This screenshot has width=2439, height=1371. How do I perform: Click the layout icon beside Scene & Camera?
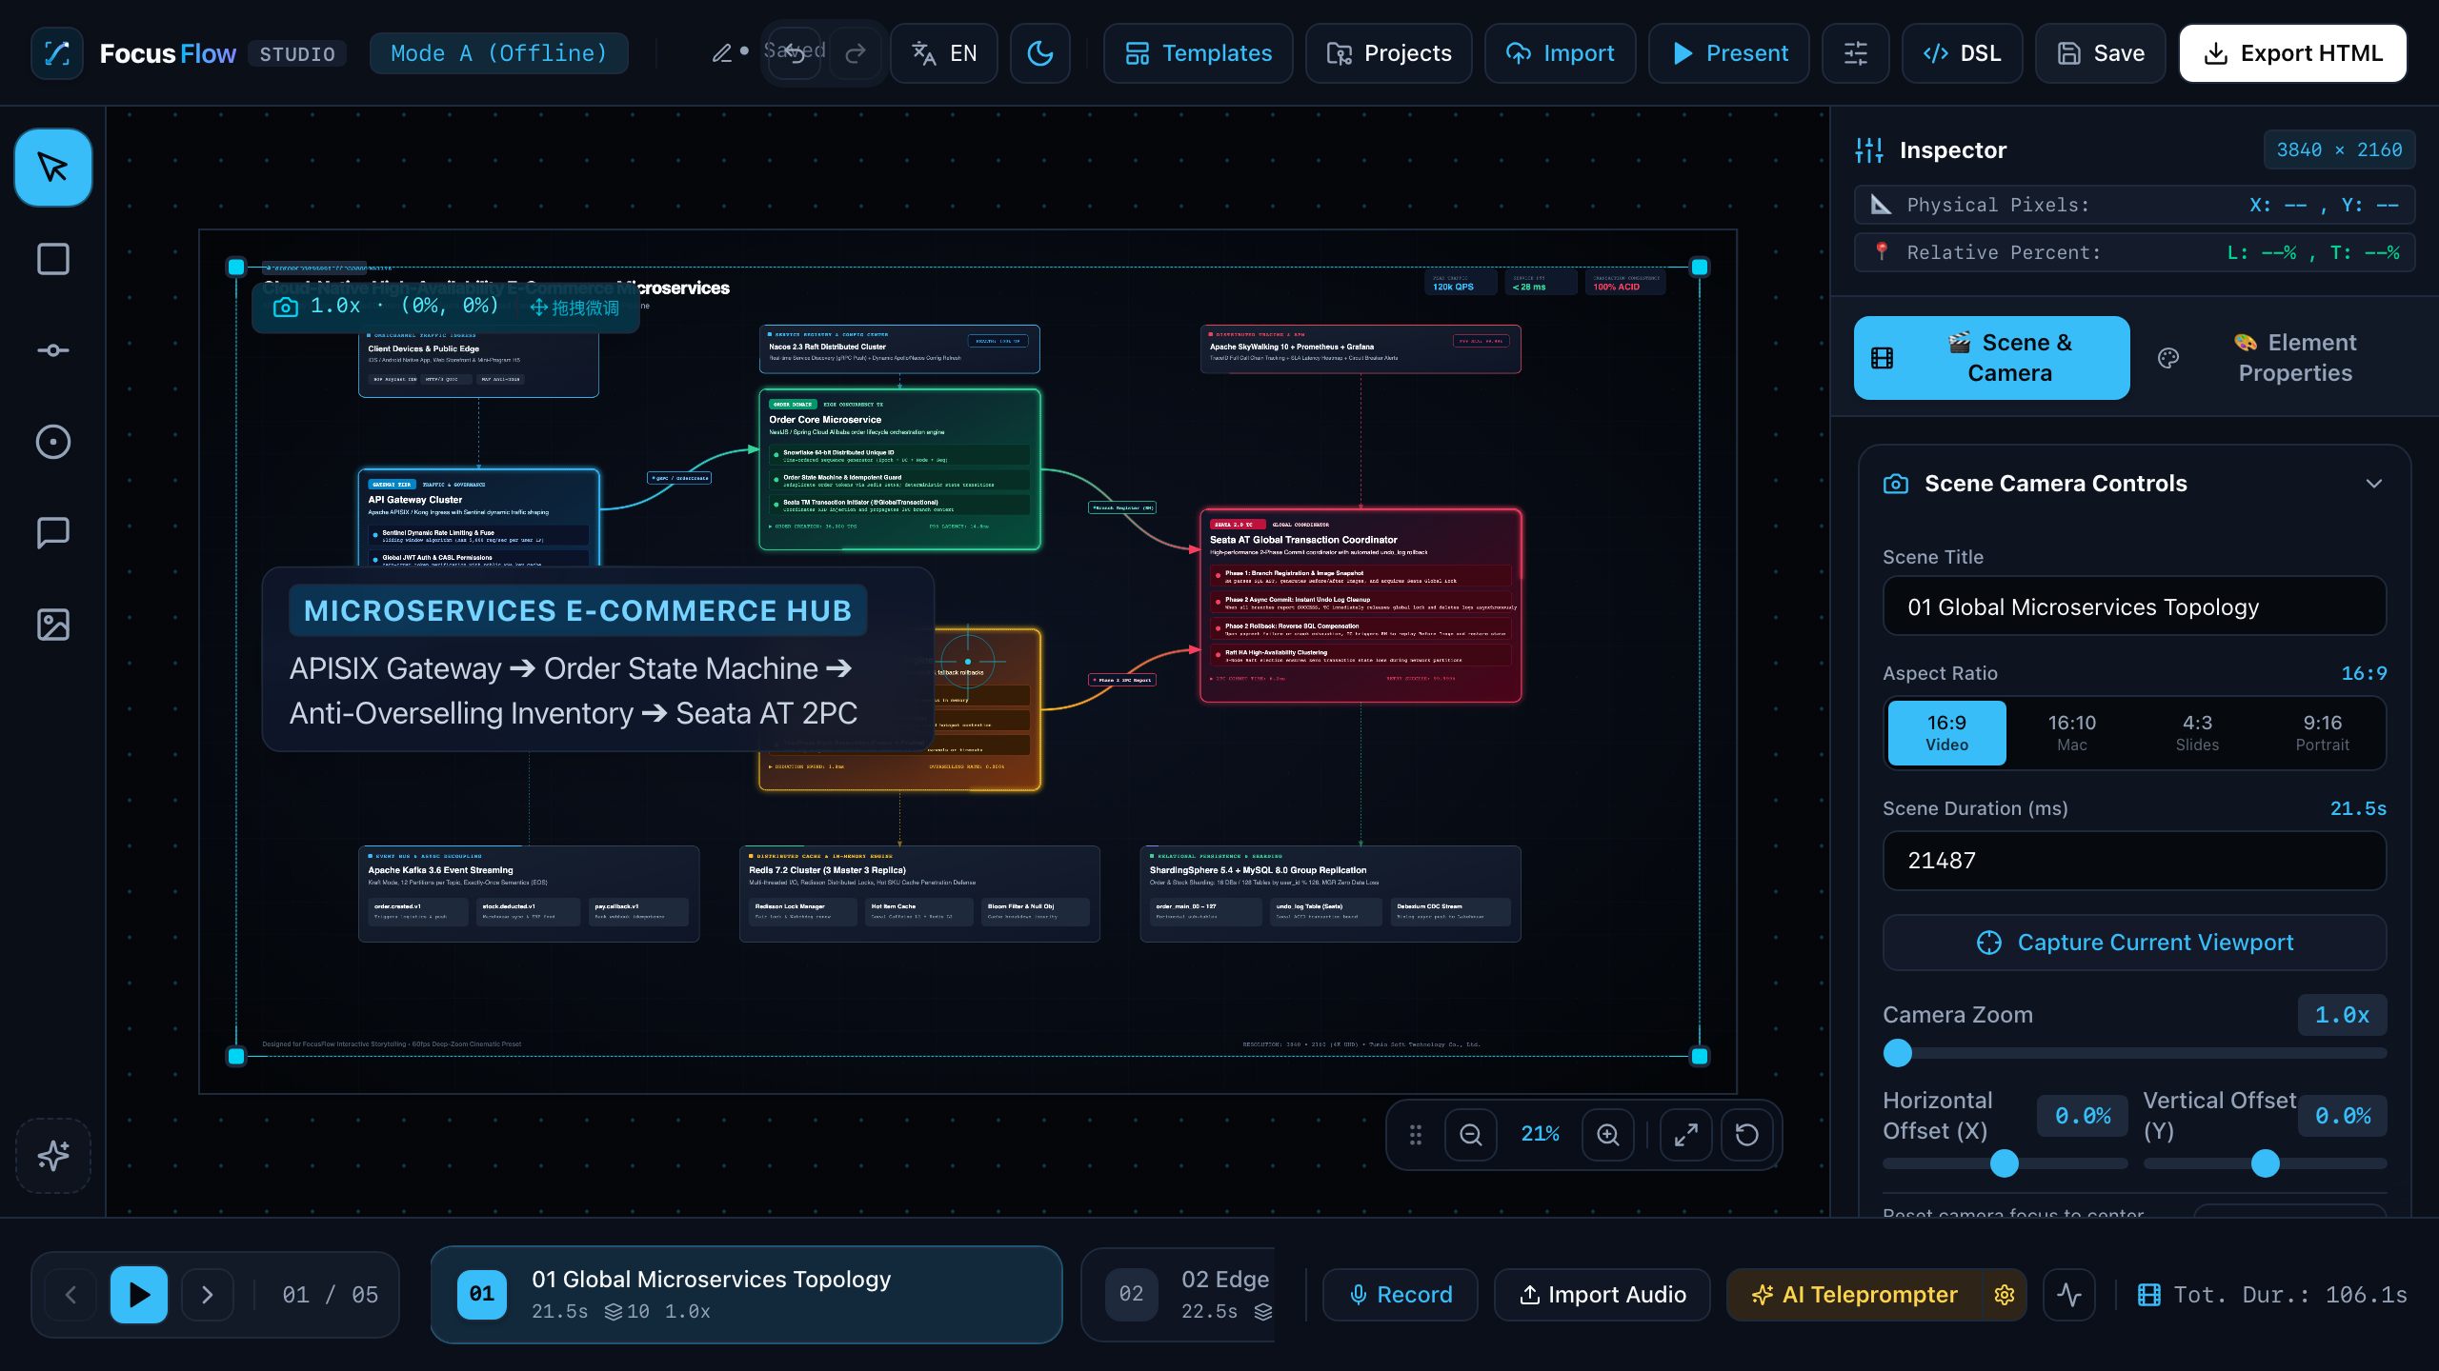click(x=1883, y=358)
